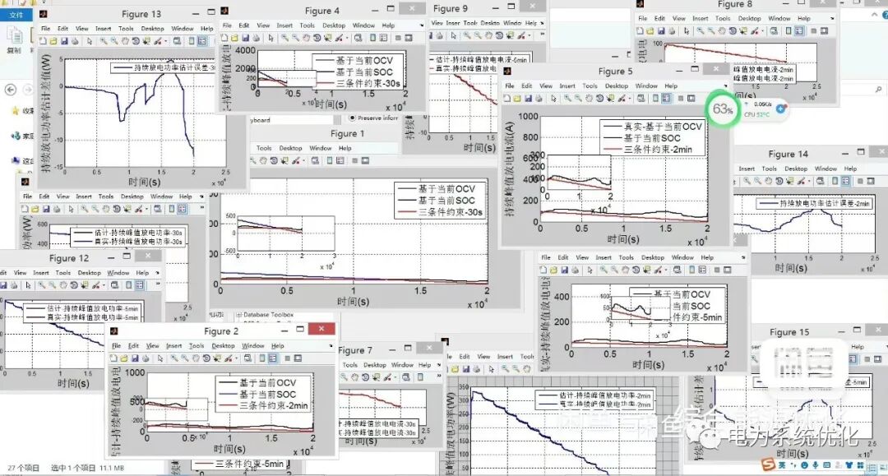
Task: Click Explorer search magnifier icon
Action: pos(878,90)
